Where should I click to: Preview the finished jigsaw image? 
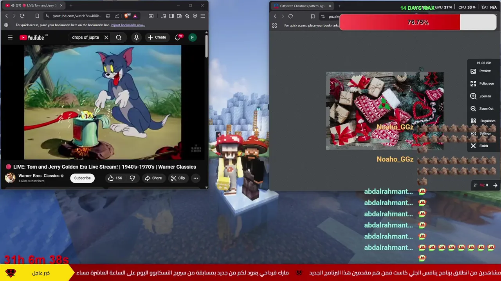[481, 71]
